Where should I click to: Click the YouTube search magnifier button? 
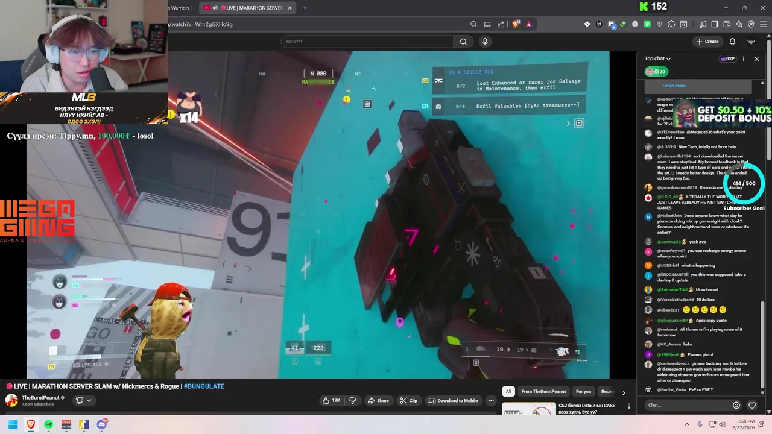[x=463, y=42]
